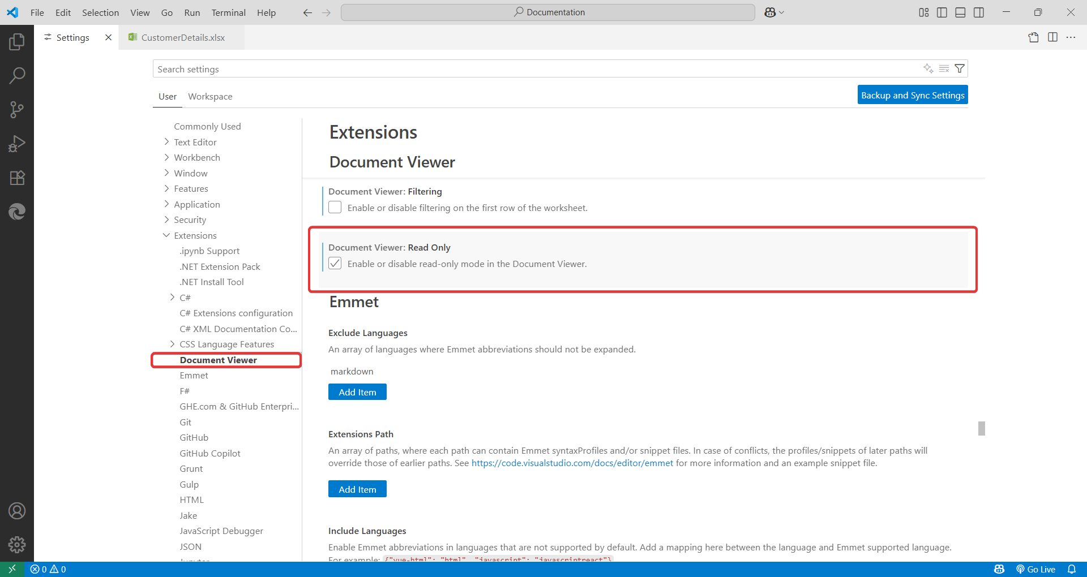Open the Extensions view icon
This screenshot has height=577, width=1087.
point(17,178)
